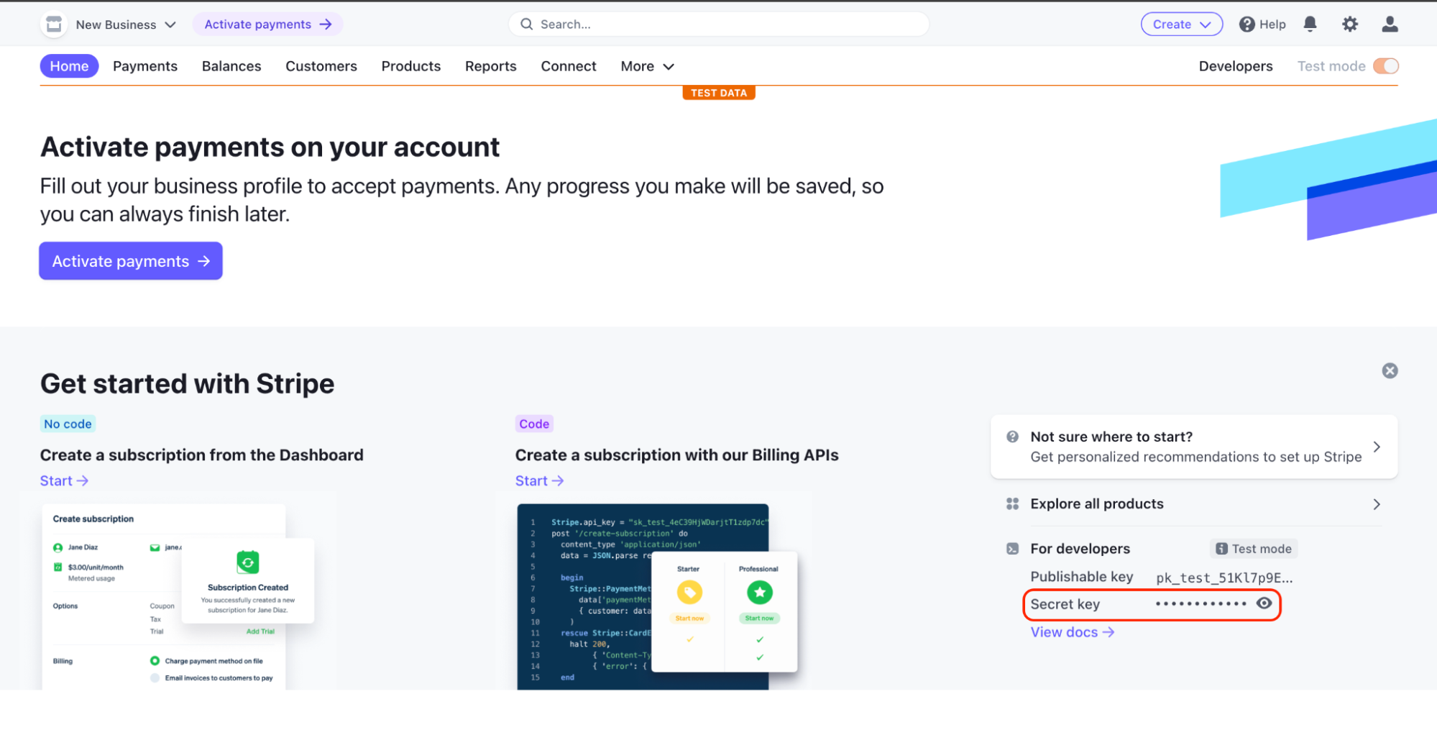Expand the More navigation menu
Screen dimensions: 1437x748
pyautogui.click(x=648, y=66)
